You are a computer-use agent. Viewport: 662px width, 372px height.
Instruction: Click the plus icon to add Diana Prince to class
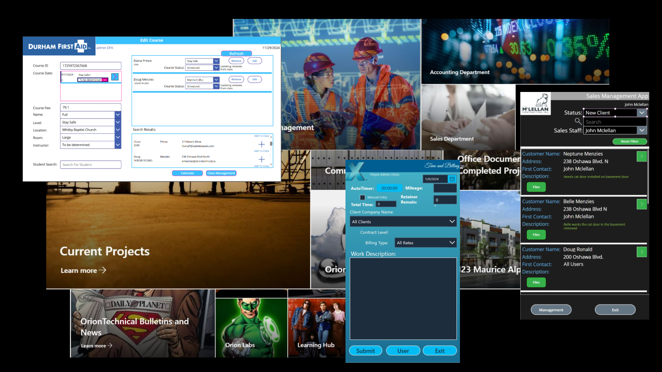[262, 144]
